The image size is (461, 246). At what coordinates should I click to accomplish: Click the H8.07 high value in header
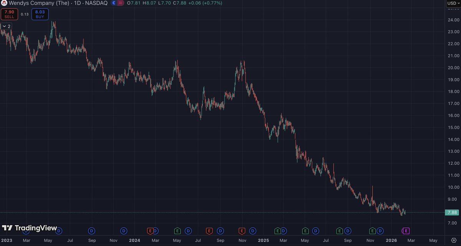[149, 3]
